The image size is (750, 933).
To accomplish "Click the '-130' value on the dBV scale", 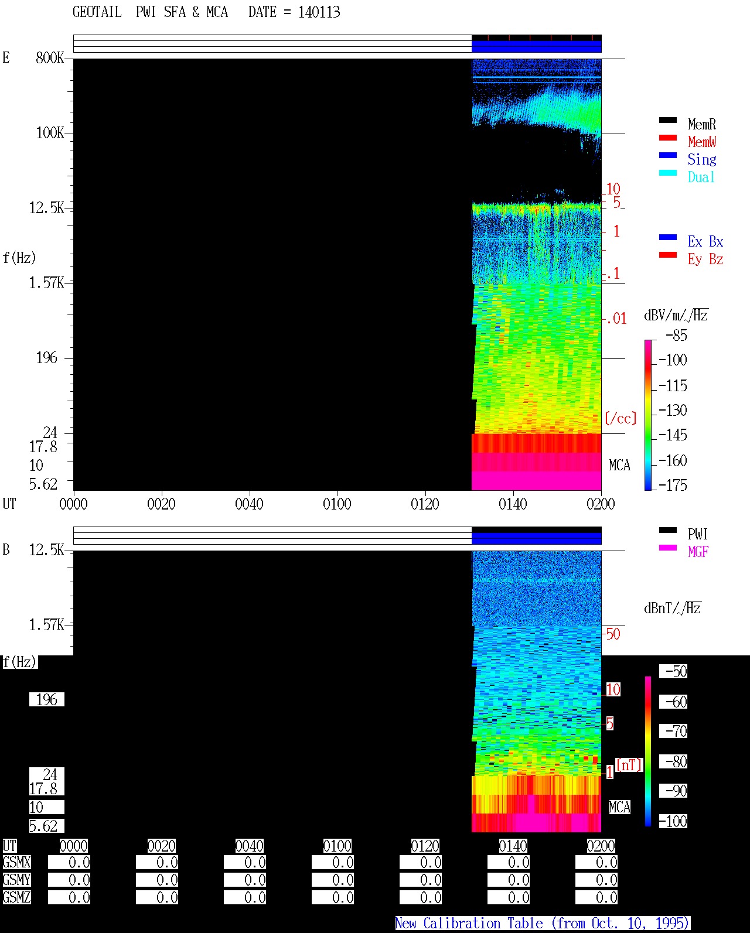I will click(x=673, y=410).
